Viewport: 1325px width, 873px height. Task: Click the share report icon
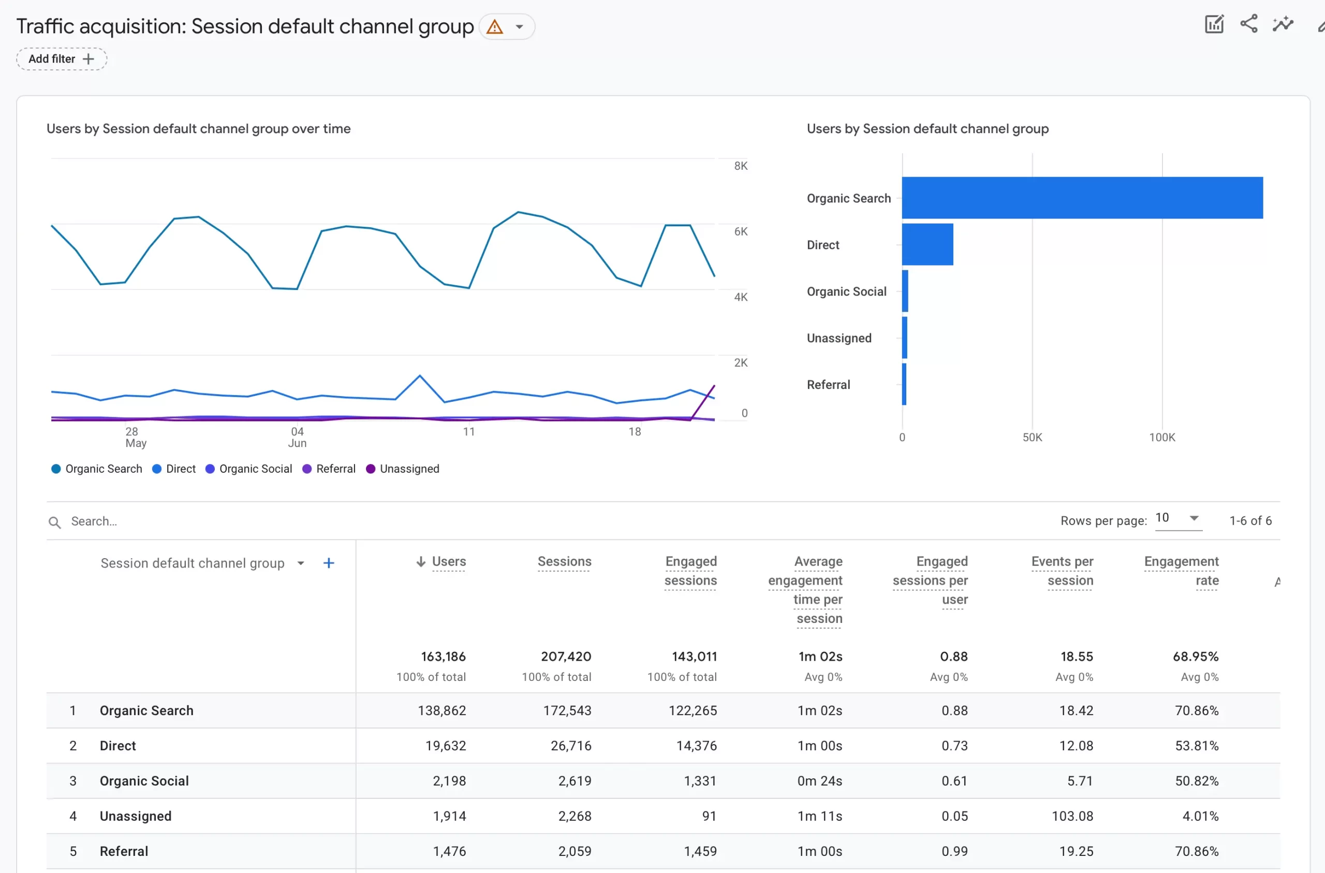click(x=1249, y=24)
